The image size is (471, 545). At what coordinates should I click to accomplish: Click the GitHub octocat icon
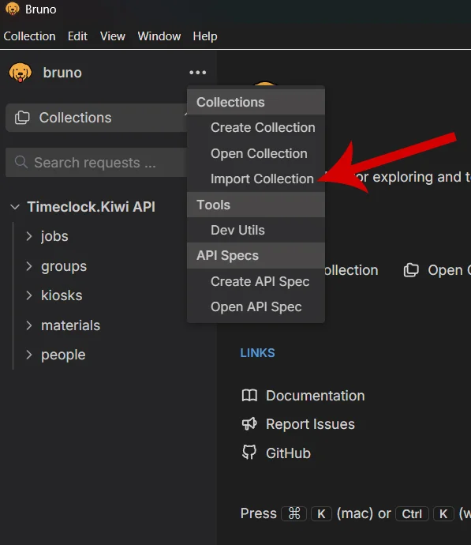click(249, 453)
